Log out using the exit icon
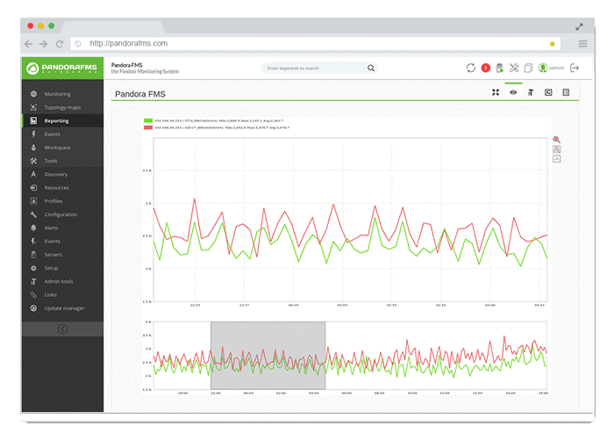The image size is (614, 448). pos(574,68)
